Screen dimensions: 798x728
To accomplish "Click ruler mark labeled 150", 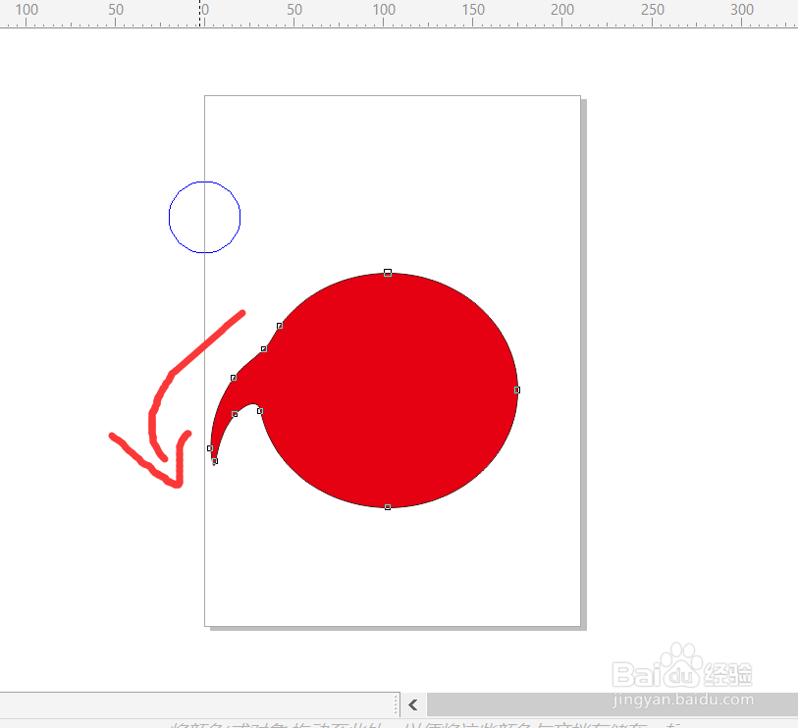I will [473, 10].
